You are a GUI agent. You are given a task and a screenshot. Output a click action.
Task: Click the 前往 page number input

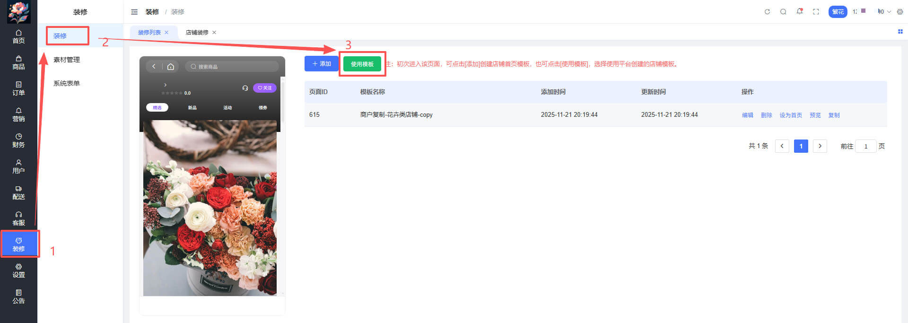pos(866,146)
